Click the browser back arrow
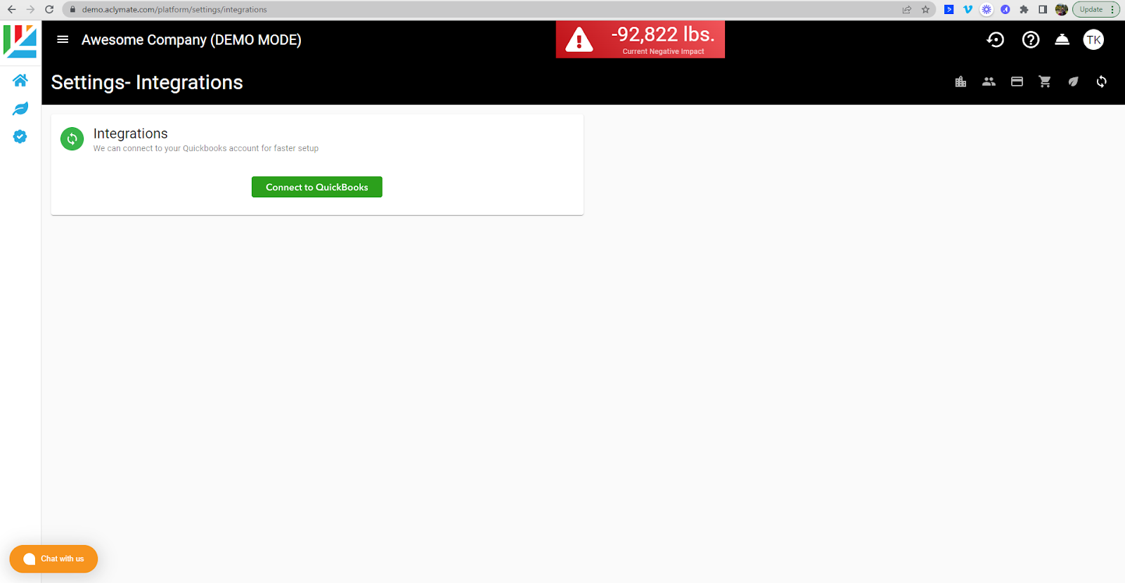Screen dimensions: 1125x583 pyautogui.click(x=11, y=9)
